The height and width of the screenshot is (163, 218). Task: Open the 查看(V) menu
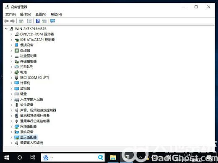tap(41, 14)
